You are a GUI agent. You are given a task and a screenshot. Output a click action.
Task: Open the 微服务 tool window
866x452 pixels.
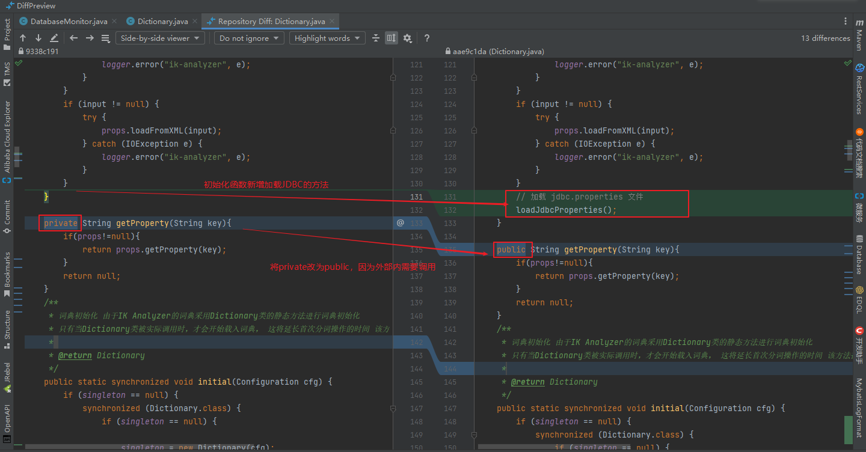click(859, 207)
